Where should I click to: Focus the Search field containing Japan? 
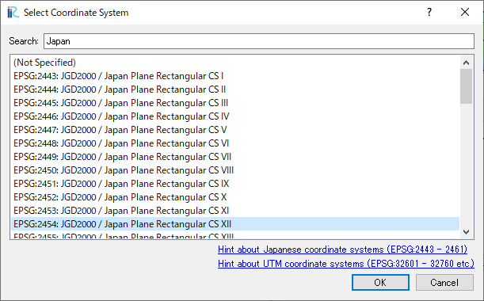pos(259,41)
